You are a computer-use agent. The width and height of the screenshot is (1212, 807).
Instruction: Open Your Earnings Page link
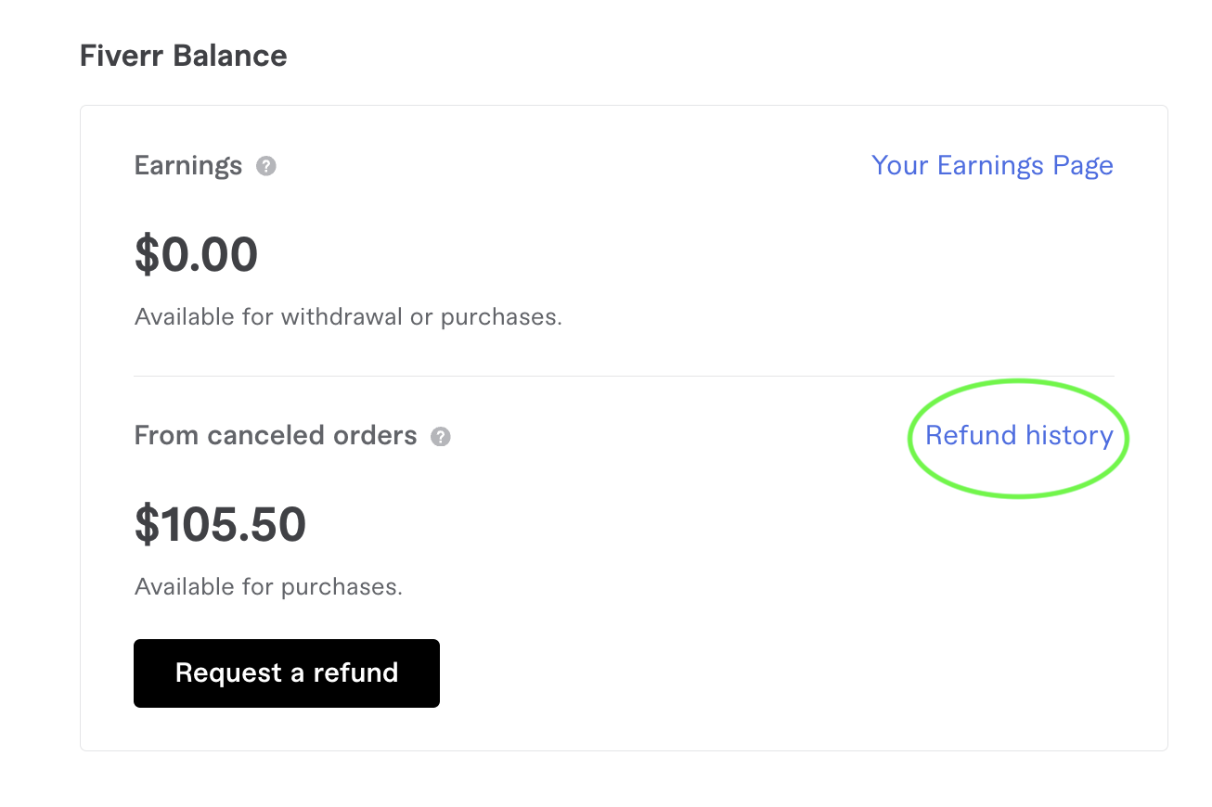coord(992,166)
